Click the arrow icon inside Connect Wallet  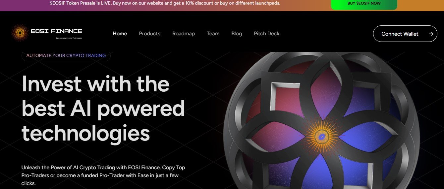(431, 34)
